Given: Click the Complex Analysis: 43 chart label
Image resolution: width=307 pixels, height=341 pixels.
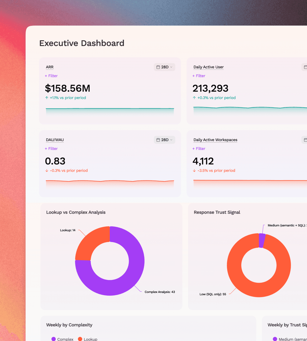Looking at the screenshot, I should [x=160, y=292].
